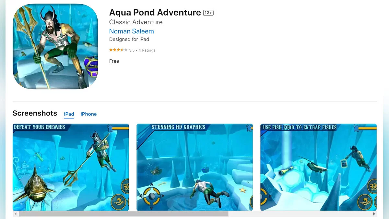This screenshot has width=389, height=219.
Task: Click the starfish in second screenshot
Action: point(242,190)
